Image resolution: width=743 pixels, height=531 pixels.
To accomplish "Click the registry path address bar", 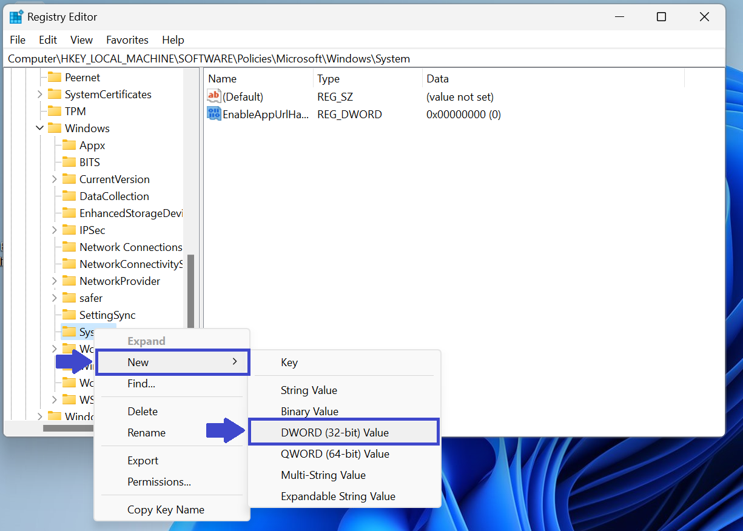I will click(x=364, y=59).
